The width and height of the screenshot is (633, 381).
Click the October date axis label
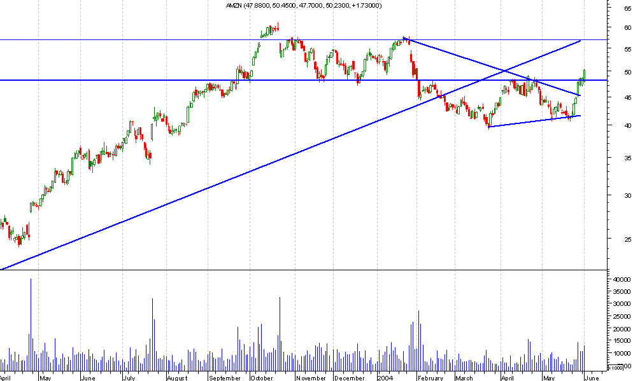click(262, 378)
